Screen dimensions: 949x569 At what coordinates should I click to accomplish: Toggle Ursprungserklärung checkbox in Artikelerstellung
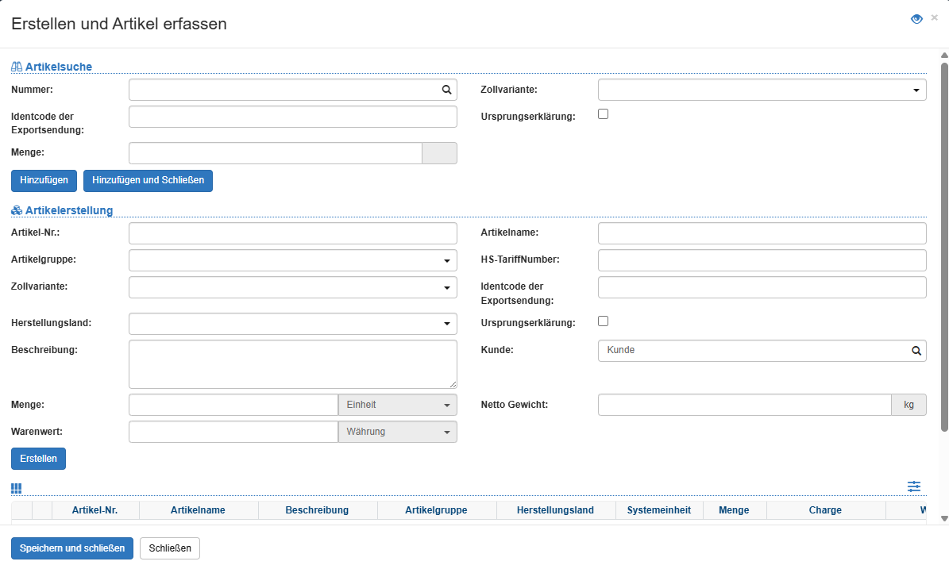(x=603, y=321)
